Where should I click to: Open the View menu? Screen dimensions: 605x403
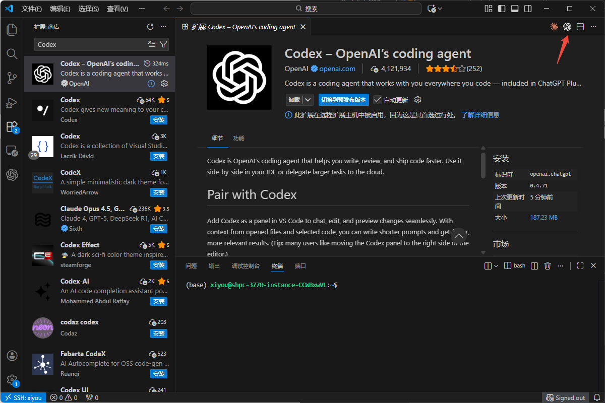pos(117,9)
